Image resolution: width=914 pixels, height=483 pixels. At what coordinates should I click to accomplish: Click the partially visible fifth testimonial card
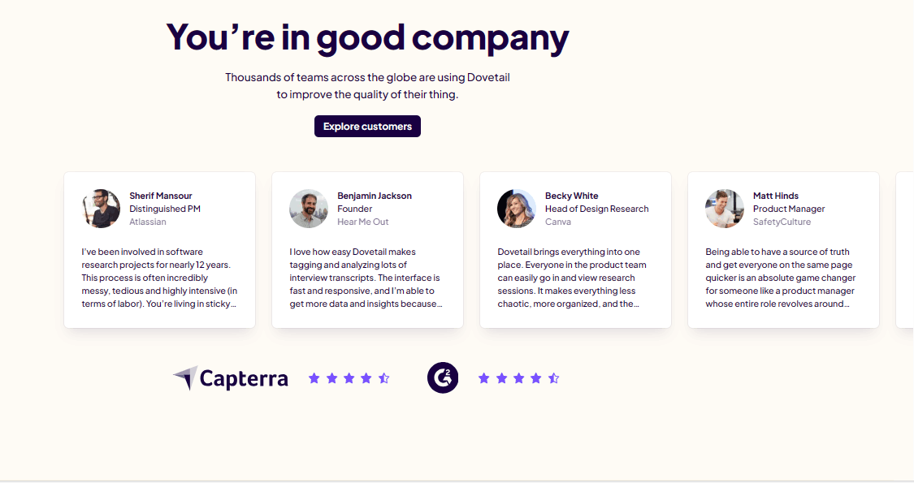click(905, 250)
